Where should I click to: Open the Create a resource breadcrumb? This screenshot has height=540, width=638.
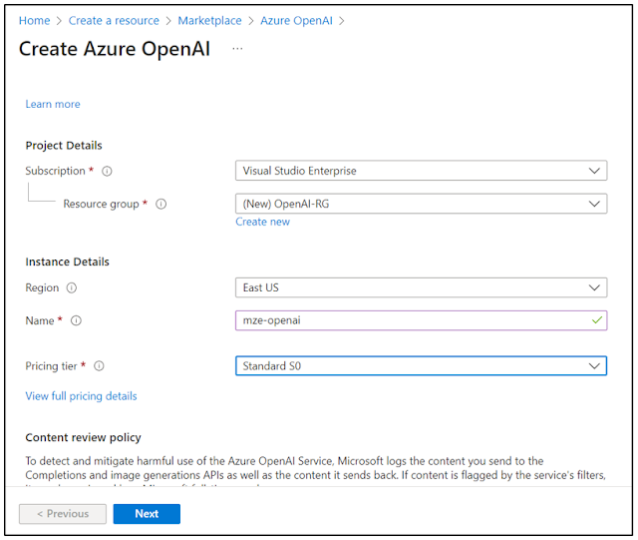114,21
